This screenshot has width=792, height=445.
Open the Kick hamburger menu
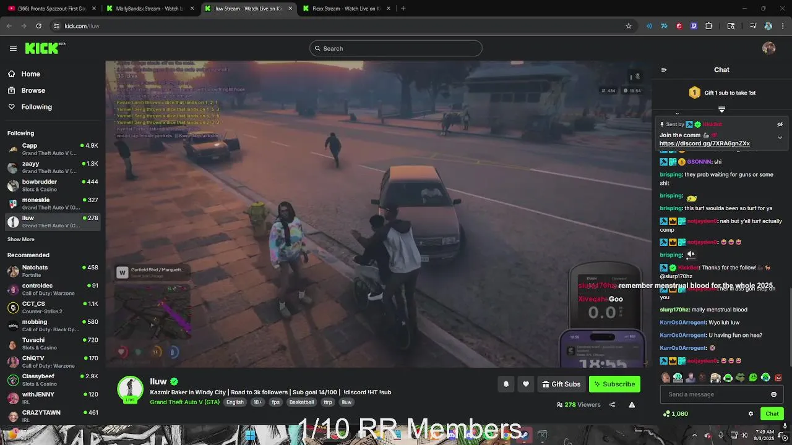(13, 48)
